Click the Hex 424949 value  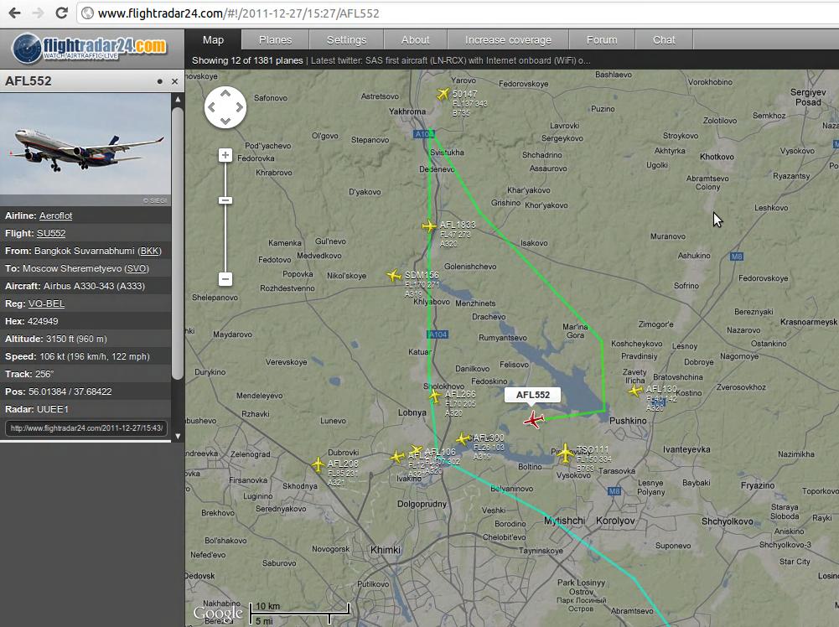(44, 322)
